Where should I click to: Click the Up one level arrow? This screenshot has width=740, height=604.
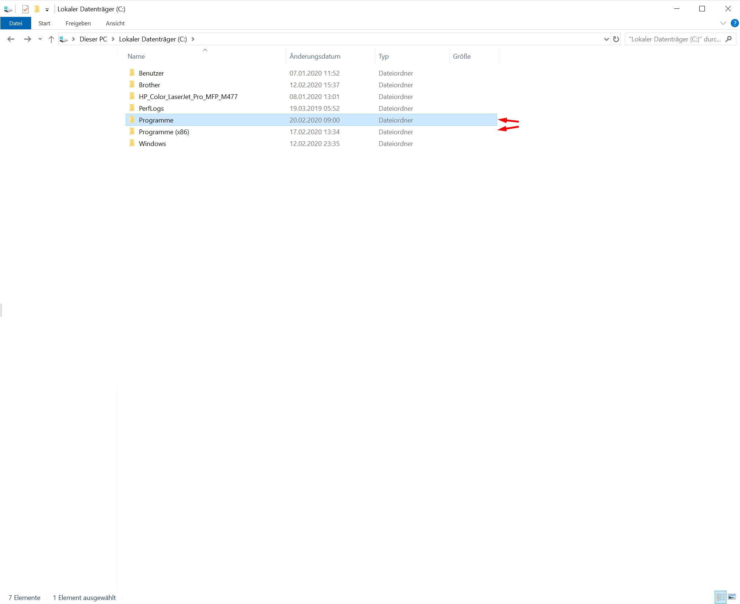[x=51, y=39]
